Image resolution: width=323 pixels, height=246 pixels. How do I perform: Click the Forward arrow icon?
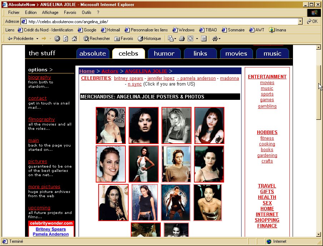point(44,39)
